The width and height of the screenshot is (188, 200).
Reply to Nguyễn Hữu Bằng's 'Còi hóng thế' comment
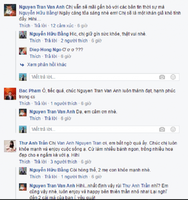pos(51,177)
